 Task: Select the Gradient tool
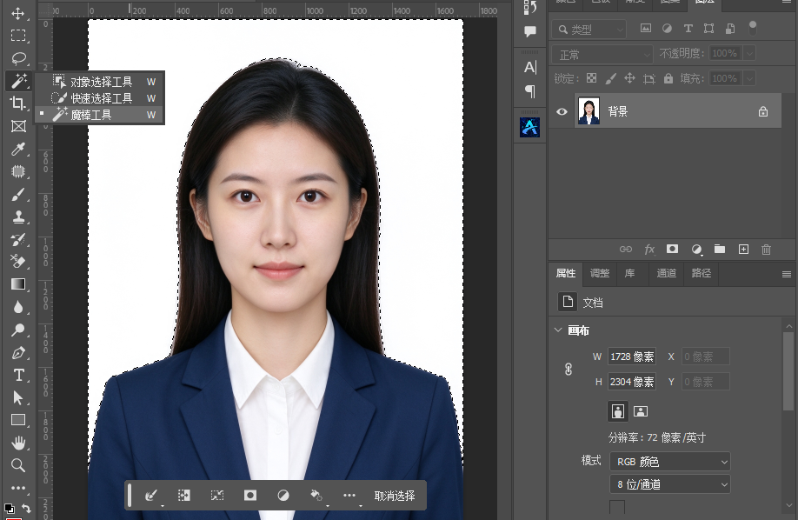(18, 284)
